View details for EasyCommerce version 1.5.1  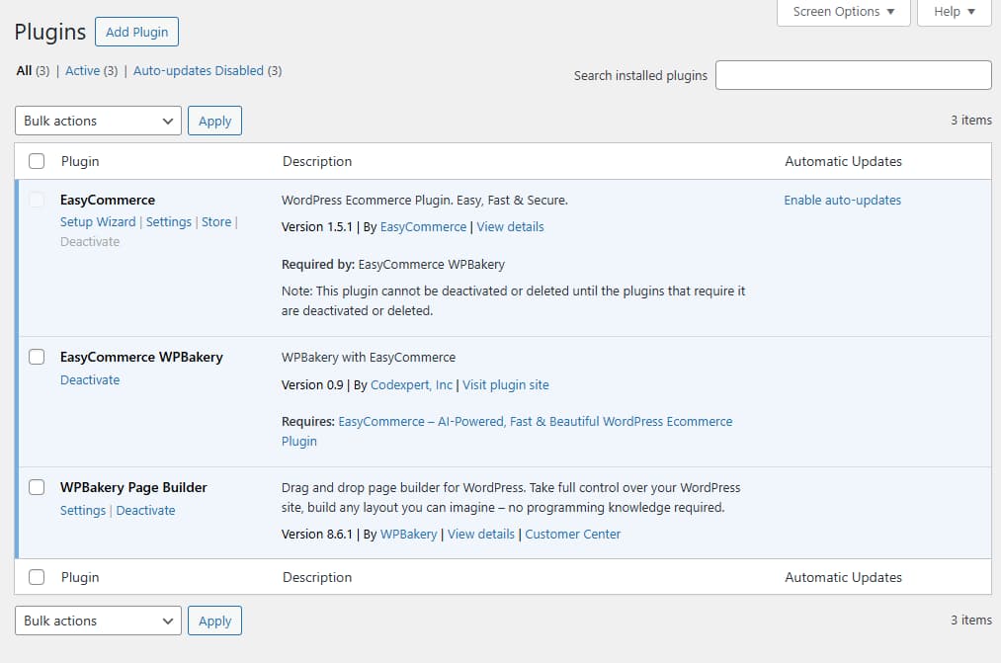tap(510, 226)
